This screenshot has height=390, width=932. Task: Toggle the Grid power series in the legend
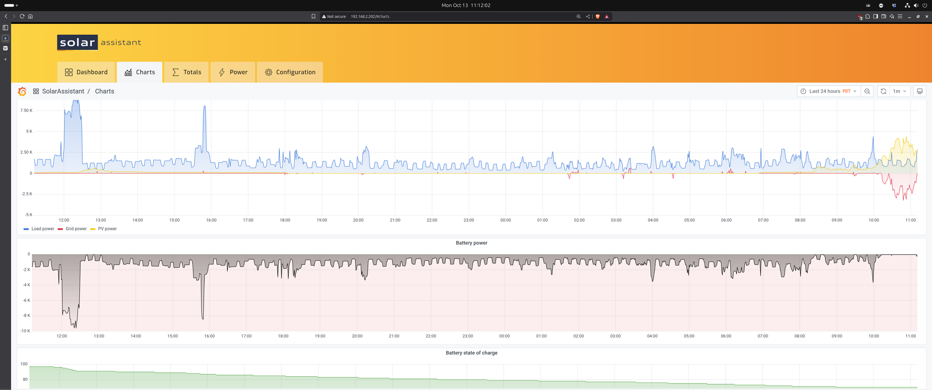pos(76,229)
